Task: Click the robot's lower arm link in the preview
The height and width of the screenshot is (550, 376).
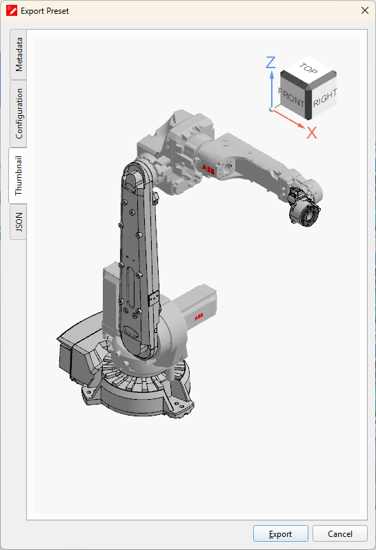Action: 139,261
